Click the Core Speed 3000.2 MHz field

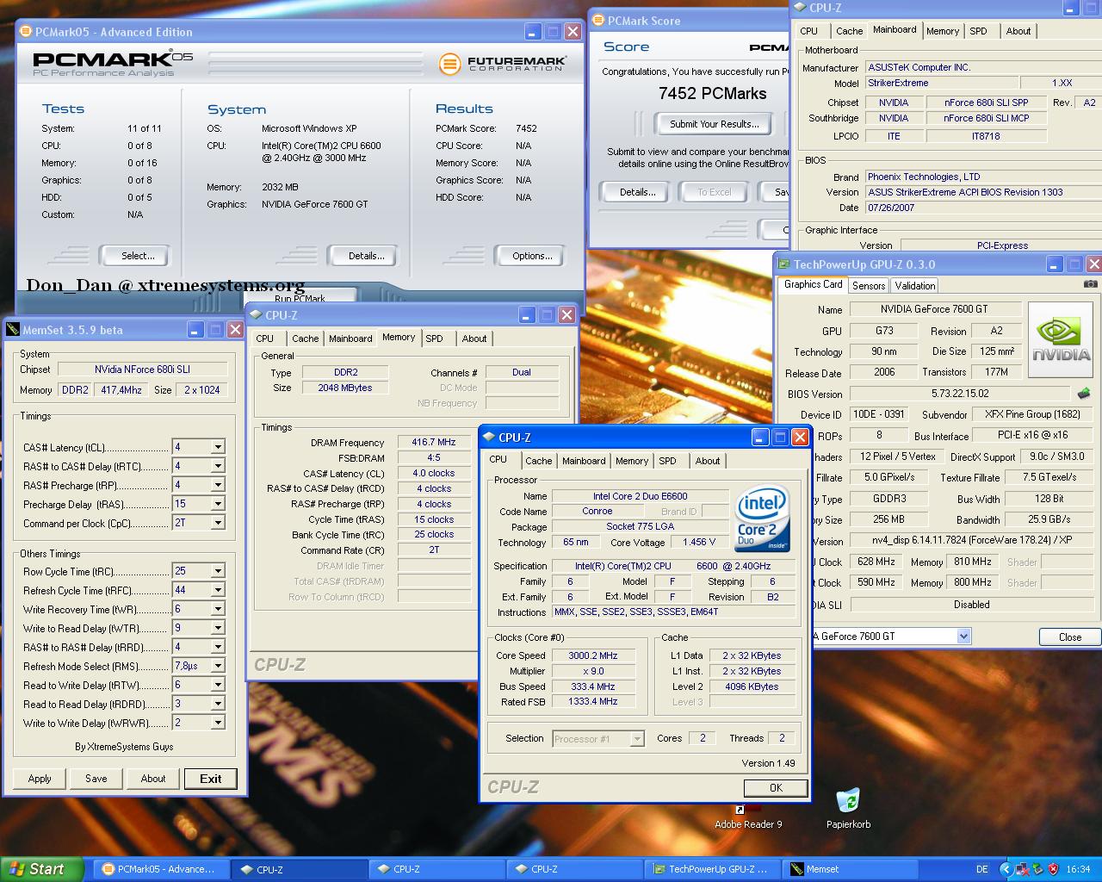click(593, 655)
